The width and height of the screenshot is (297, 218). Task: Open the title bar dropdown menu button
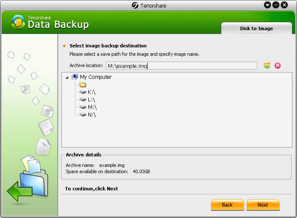pyautogui.click(x=267, y=5)
